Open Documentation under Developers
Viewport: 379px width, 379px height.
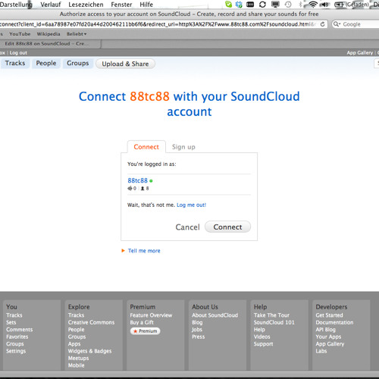tap(334, 322)
